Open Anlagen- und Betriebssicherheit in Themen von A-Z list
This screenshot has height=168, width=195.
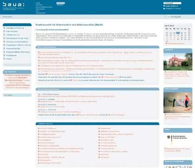click(x=52, y=131)
